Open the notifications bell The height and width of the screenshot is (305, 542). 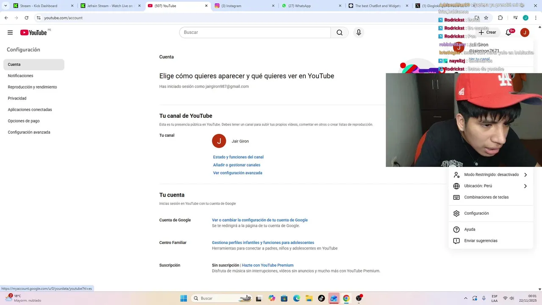[x=509, y=33]
